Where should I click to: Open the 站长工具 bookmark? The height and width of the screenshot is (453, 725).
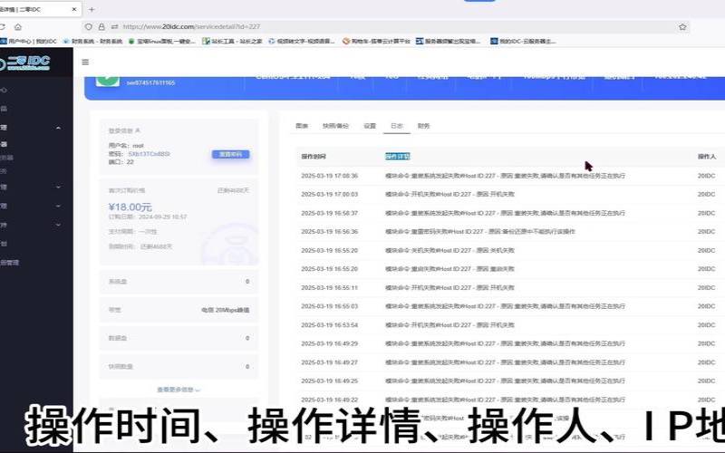click(232, 41)
